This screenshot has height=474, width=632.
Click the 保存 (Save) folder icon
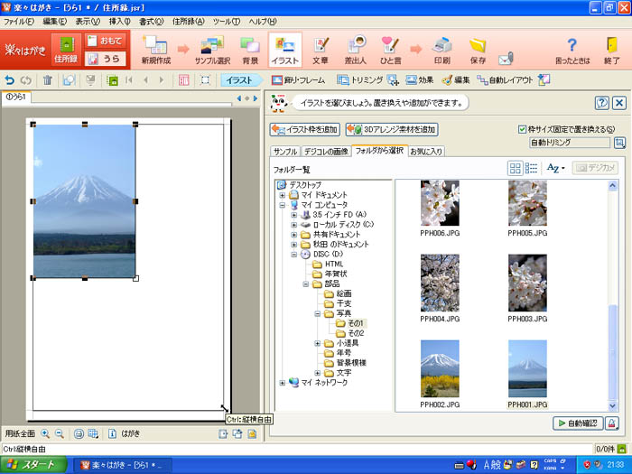478,49
